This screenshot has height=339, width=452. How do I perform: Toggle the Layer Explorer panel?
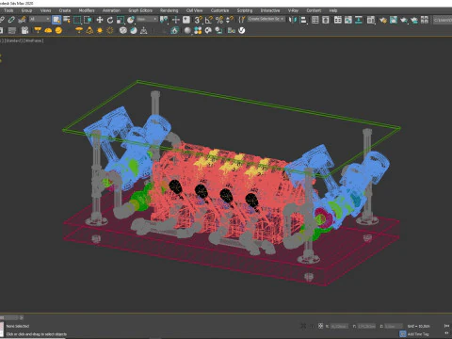pyautogui.click(x=326, y=20)
